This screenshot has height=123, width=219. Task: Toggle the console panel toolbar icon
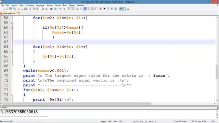(124, 9)
